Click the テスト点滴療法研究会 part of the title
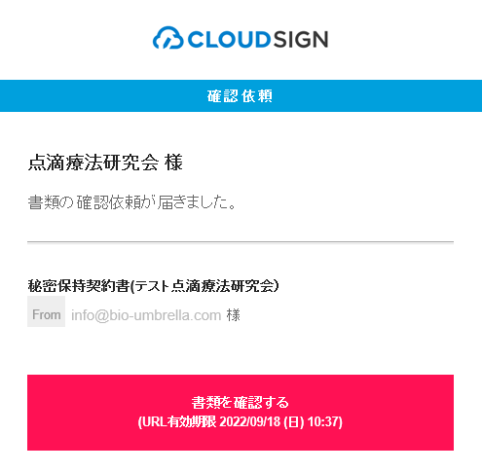This screenshot has height=472, width=482. (x=204, y=286)
